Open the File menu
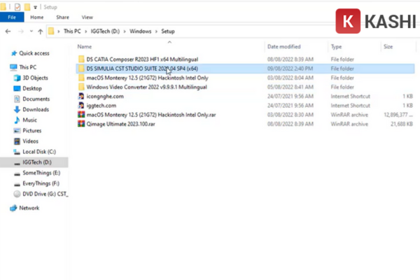 tap(12, 16)
